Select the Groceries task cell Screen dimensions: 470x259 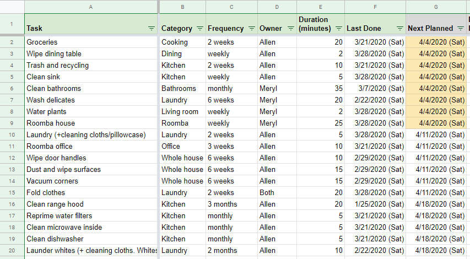[x=91, y=42]
